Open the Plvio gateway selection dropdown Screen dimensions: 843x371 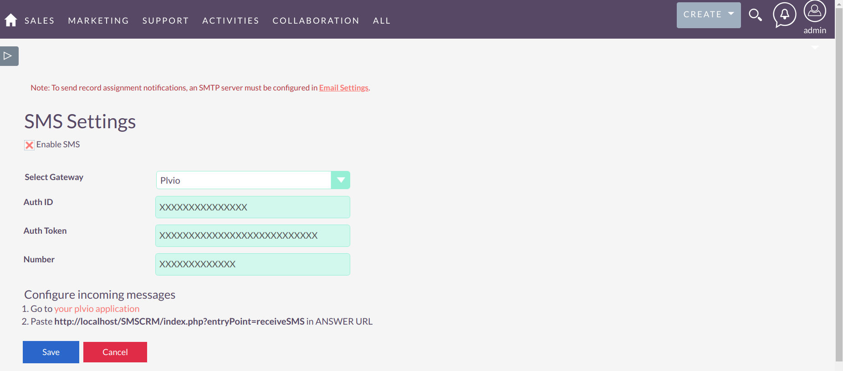click(x=253, y=180)
